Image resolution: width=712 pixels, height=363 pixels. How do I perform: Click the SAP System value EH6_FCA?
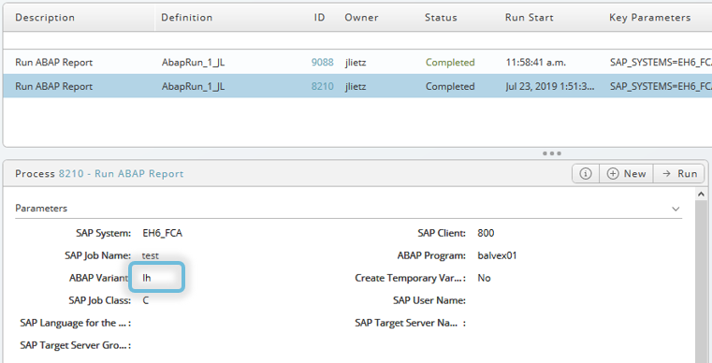(x=162, y=233)
